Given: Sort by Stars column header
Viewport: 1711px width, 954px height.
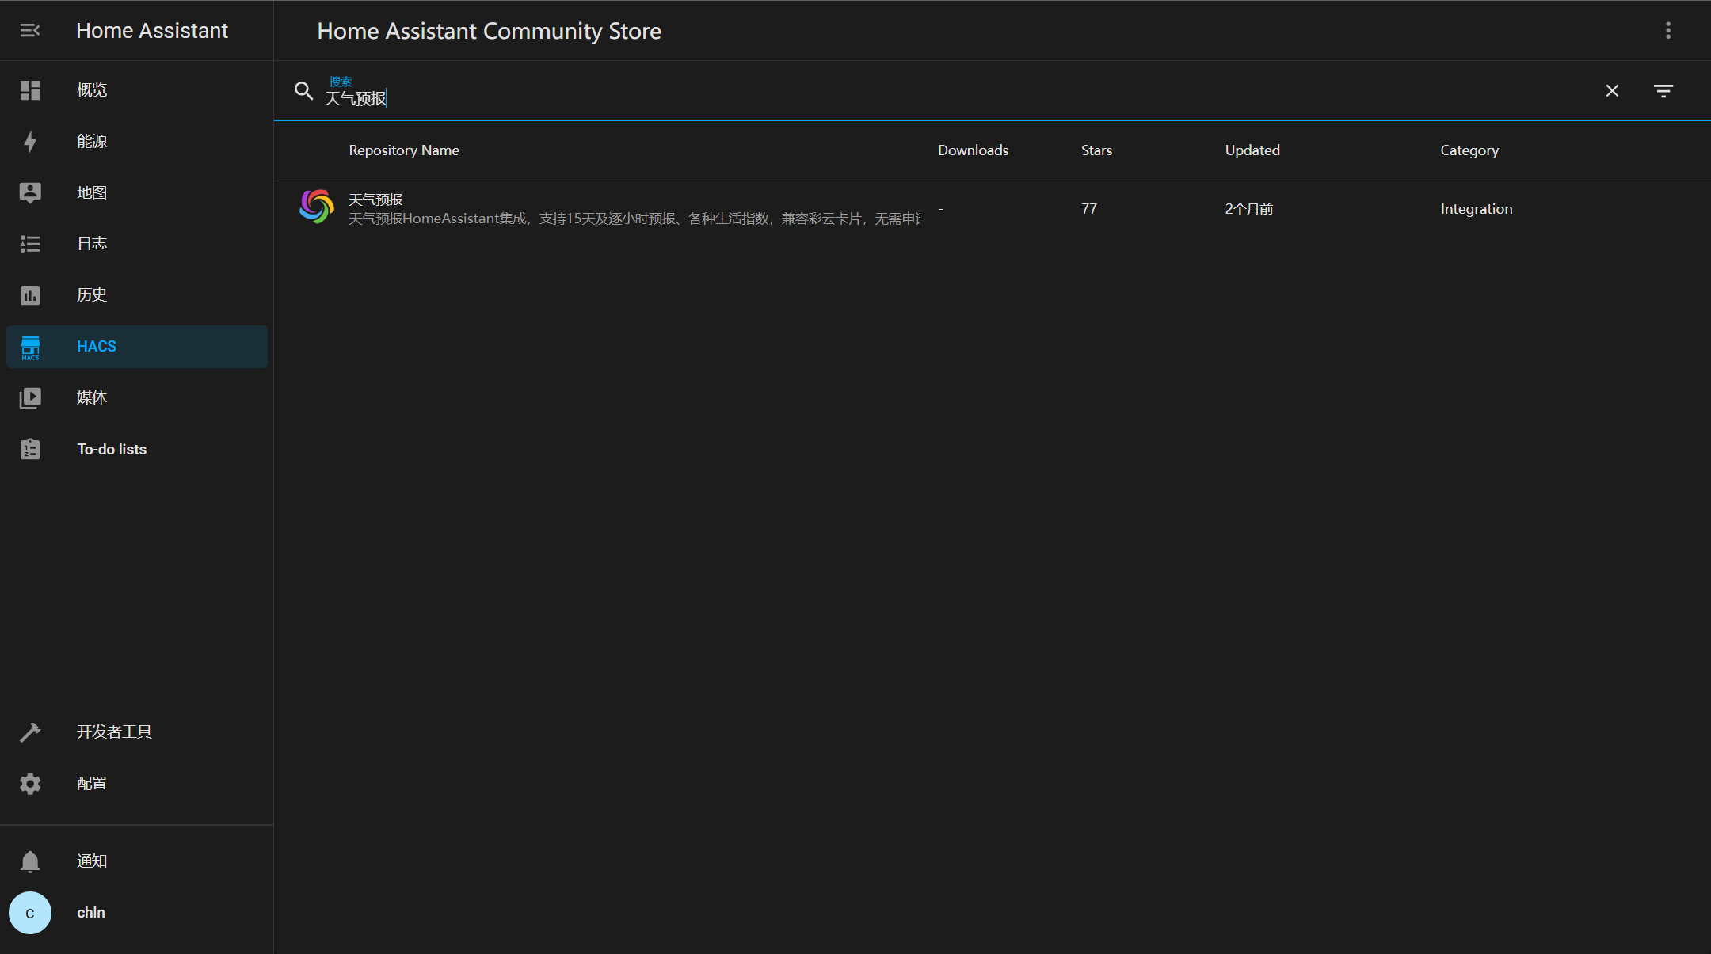Looking at the screenshot, I should point(1096,150).
